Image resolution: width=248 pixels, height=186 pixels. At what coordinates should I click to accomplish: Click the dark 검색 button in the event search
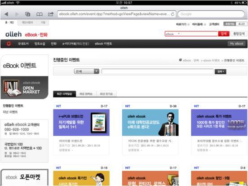[221, 71]
